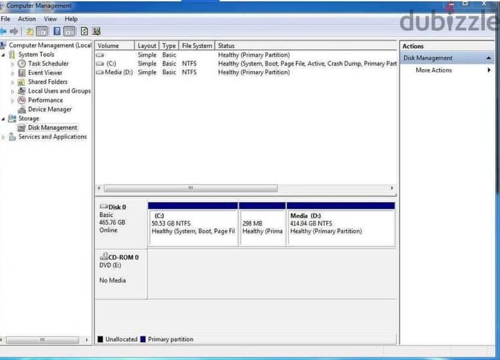500x360 pixels.
Task: Click the Forward arrow toolbar icon
Action: tap(14, 31)
